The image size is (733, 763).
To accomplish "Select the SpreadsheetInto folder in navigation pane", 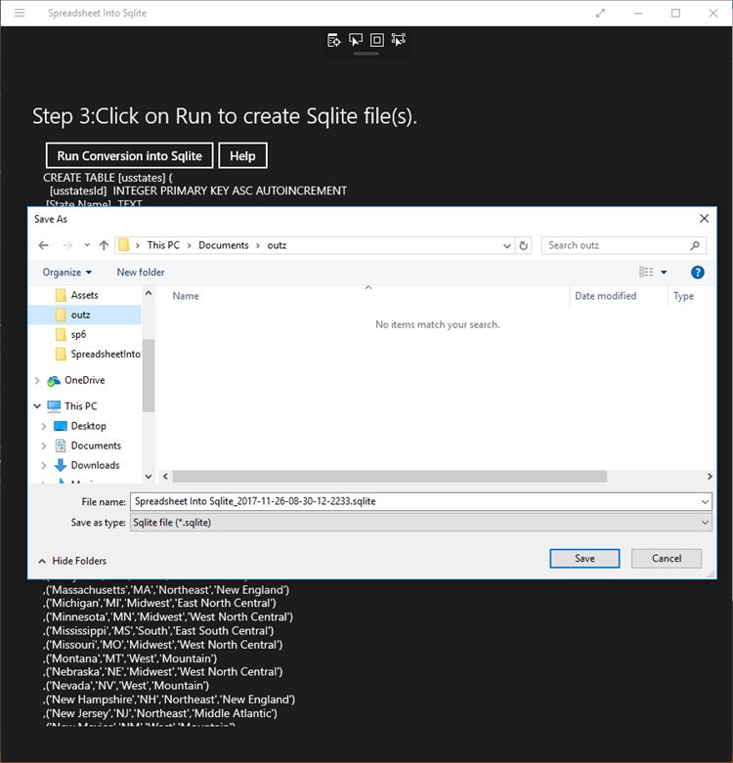I will 106,354.
